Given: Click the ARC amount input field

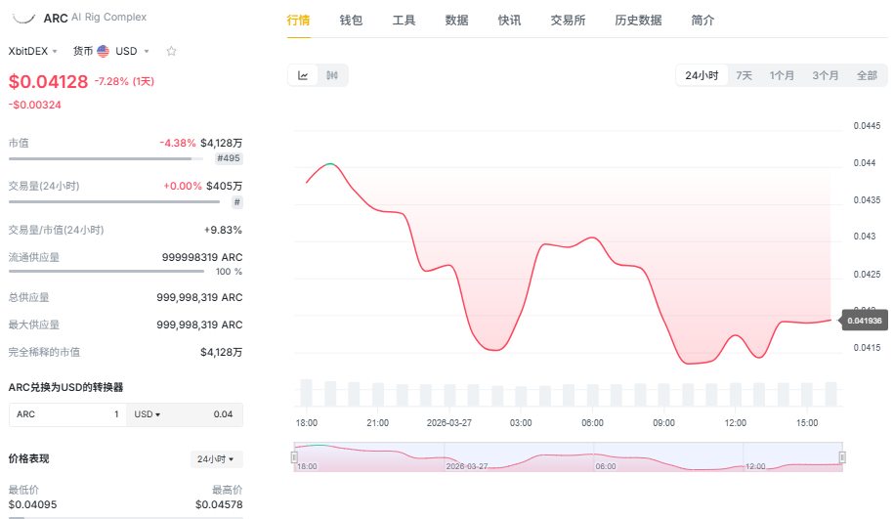Looking at the screenshot, I should tap(68, 414).
